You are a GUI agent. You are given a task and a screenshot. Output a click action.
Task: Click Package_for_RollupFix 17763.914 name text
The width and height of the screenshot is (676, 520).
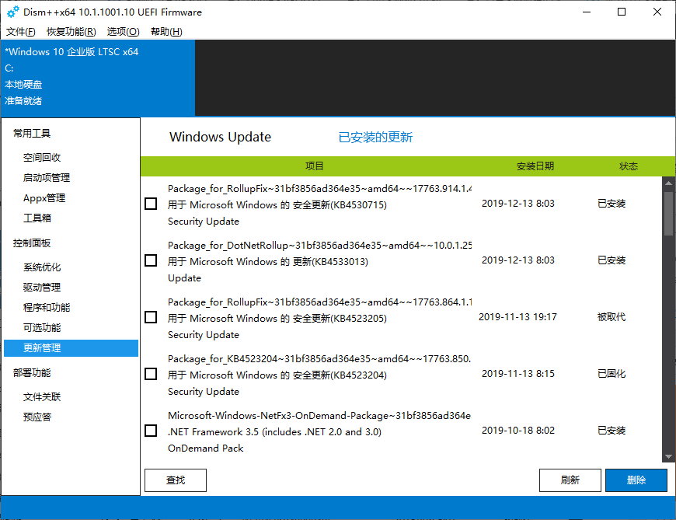[x=319, y=188]
